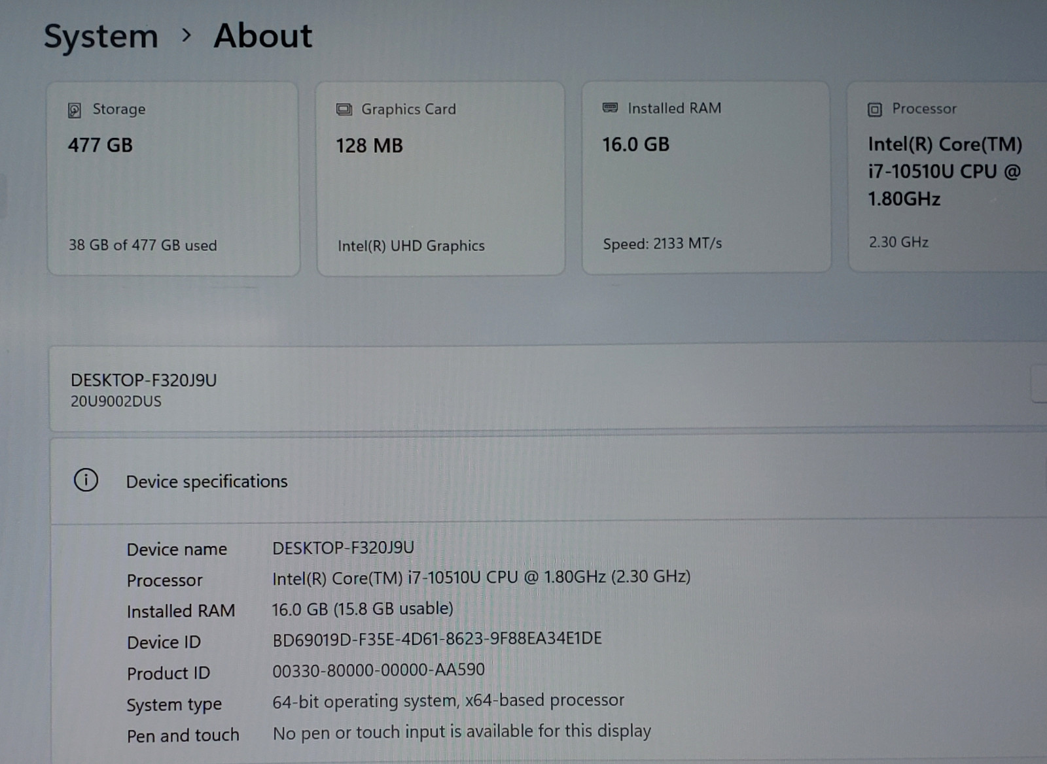This screenshot has width=1047, height=764.
Task: Open the Graphics Card 128 MB card
Action: click(440, 178)
